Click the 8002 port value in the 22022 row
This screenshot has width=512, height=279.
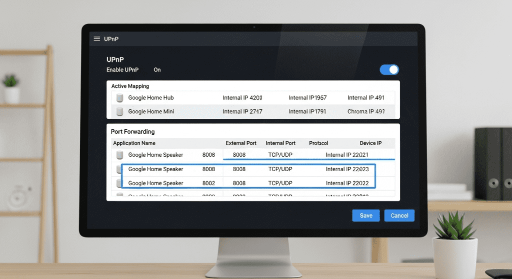pyautogui.click(x=208, y=183)
